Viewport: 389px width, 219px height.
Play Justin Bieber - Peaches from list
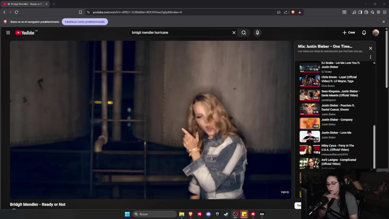click(334, 109)
